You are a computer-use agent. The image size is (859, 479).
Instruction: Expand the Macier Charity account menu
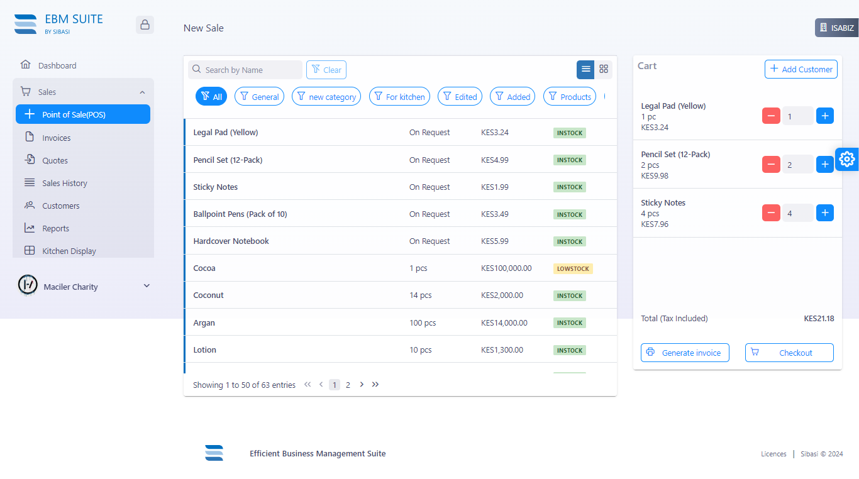147,285
